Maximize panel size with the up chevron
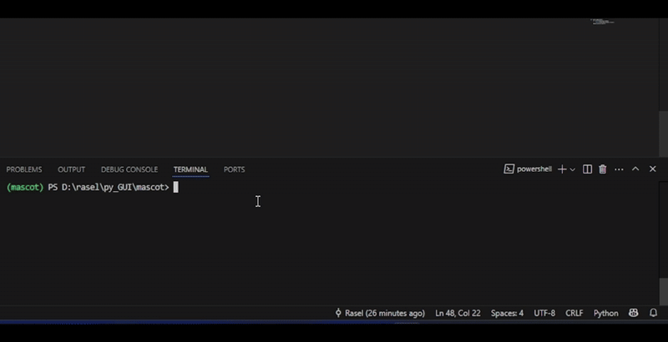The width and height of the screenshot is (668, 342). click(635, 169)
